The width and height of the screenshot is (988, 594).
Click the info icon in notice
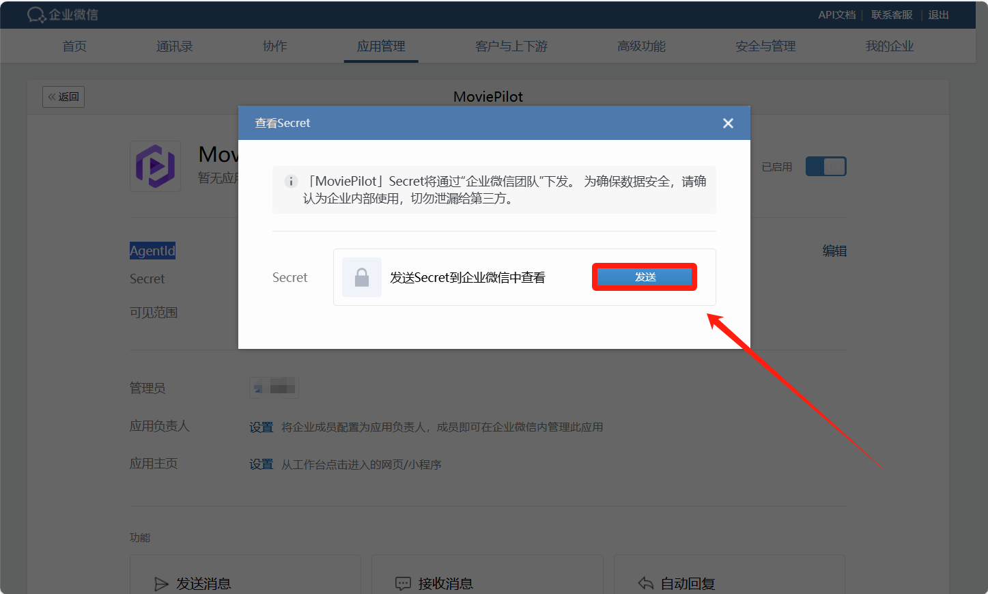pos(291,182)
